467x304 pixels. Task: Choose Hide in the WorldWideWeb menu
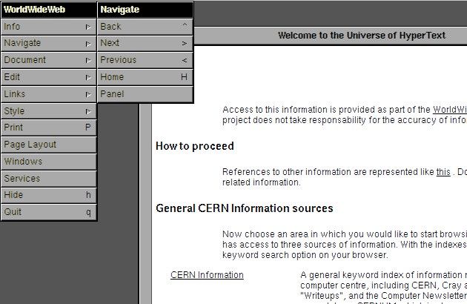pos(48,195)
